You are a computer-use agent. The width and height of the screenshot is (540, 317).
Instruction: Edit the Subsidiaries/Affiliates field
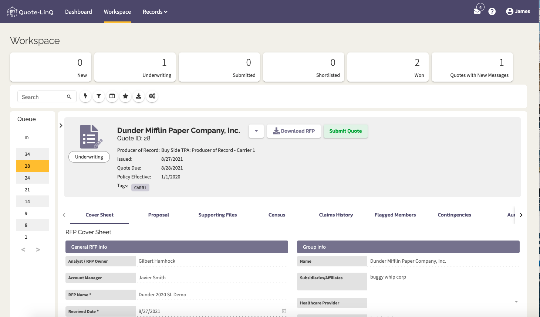coord(443,281)
